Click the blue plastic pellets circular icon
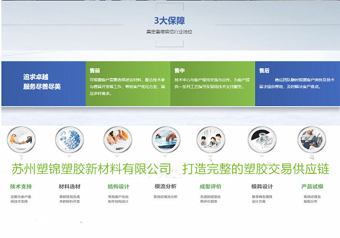340x238 pixels. coord(70,139)
